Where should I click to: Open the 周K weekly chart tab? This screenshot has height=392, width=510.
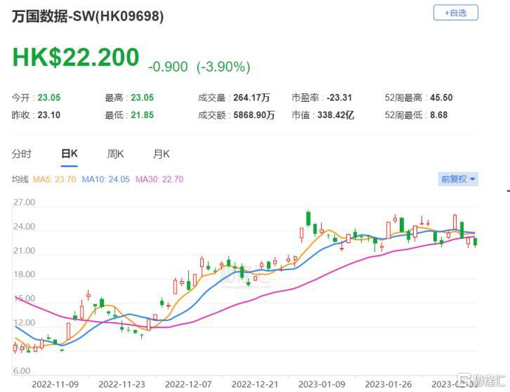(115, 154)
